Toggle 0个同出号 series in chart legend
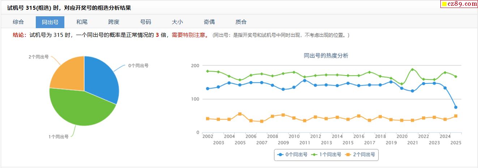Image resolution: width=478 pixels, height=168 pixels. (293, 155)
